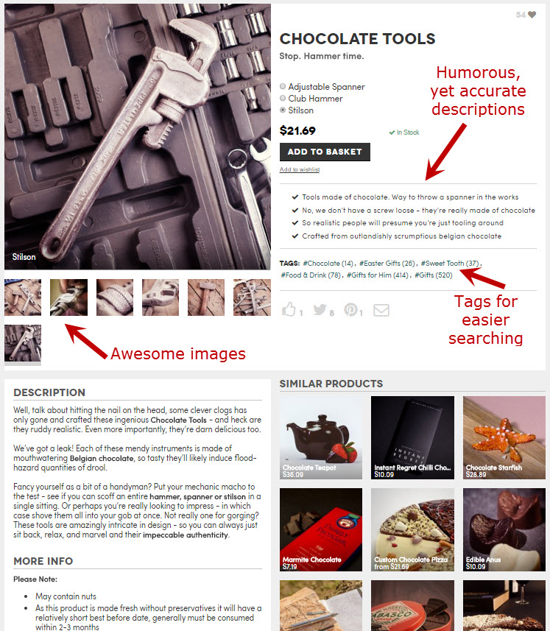The width and height of the screenshot is (550, 631).
Task: View the Marmite Chocolate product tile
Action: [321, 529]
